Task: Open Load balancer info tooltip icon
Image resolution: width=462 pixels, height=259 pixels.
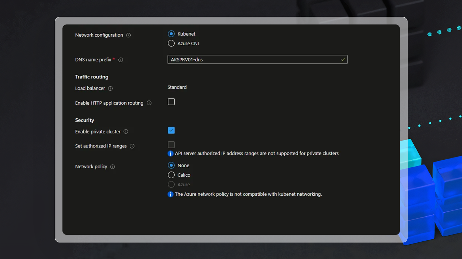Action: click(x=110, y=88)
